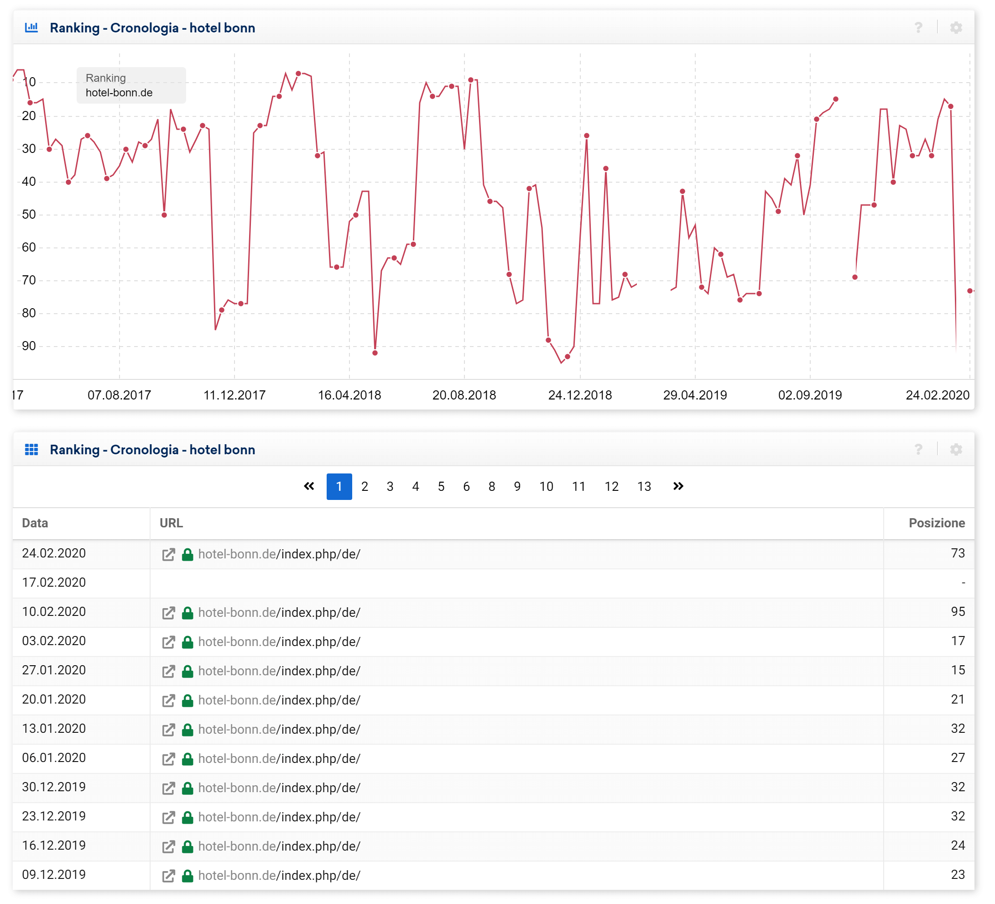Open help for the ranking table panel

click(x=918, y=450)
